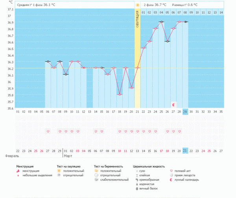Screen dimensions: 236x198
Task: Click the positive ovulation test legend icon
Action: point(59,171)
